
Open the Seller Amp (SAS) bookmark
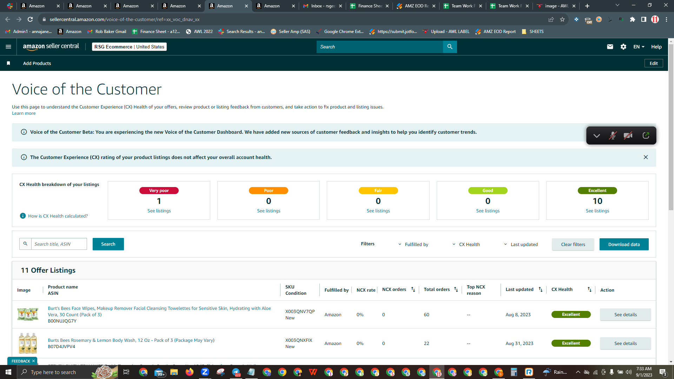click(x=290, y=32)
